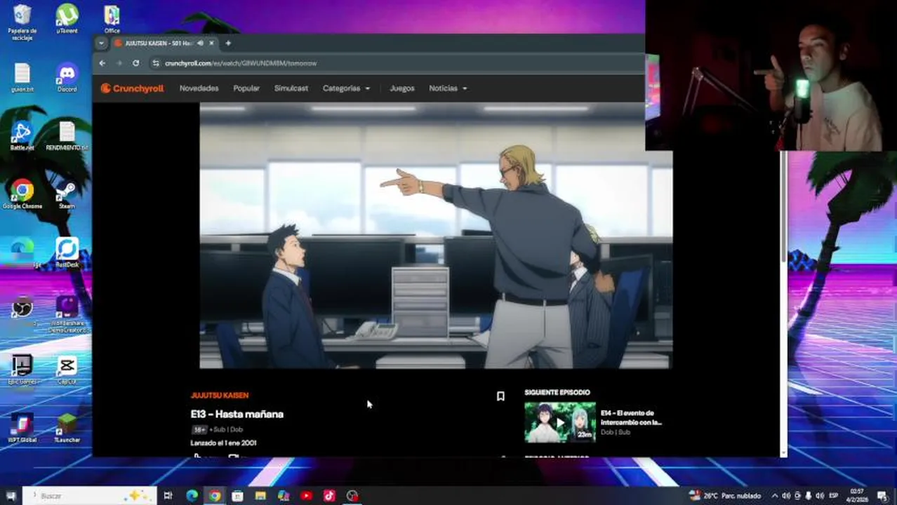Open E14 El evento de intercambio link

[x=631, y=417]
